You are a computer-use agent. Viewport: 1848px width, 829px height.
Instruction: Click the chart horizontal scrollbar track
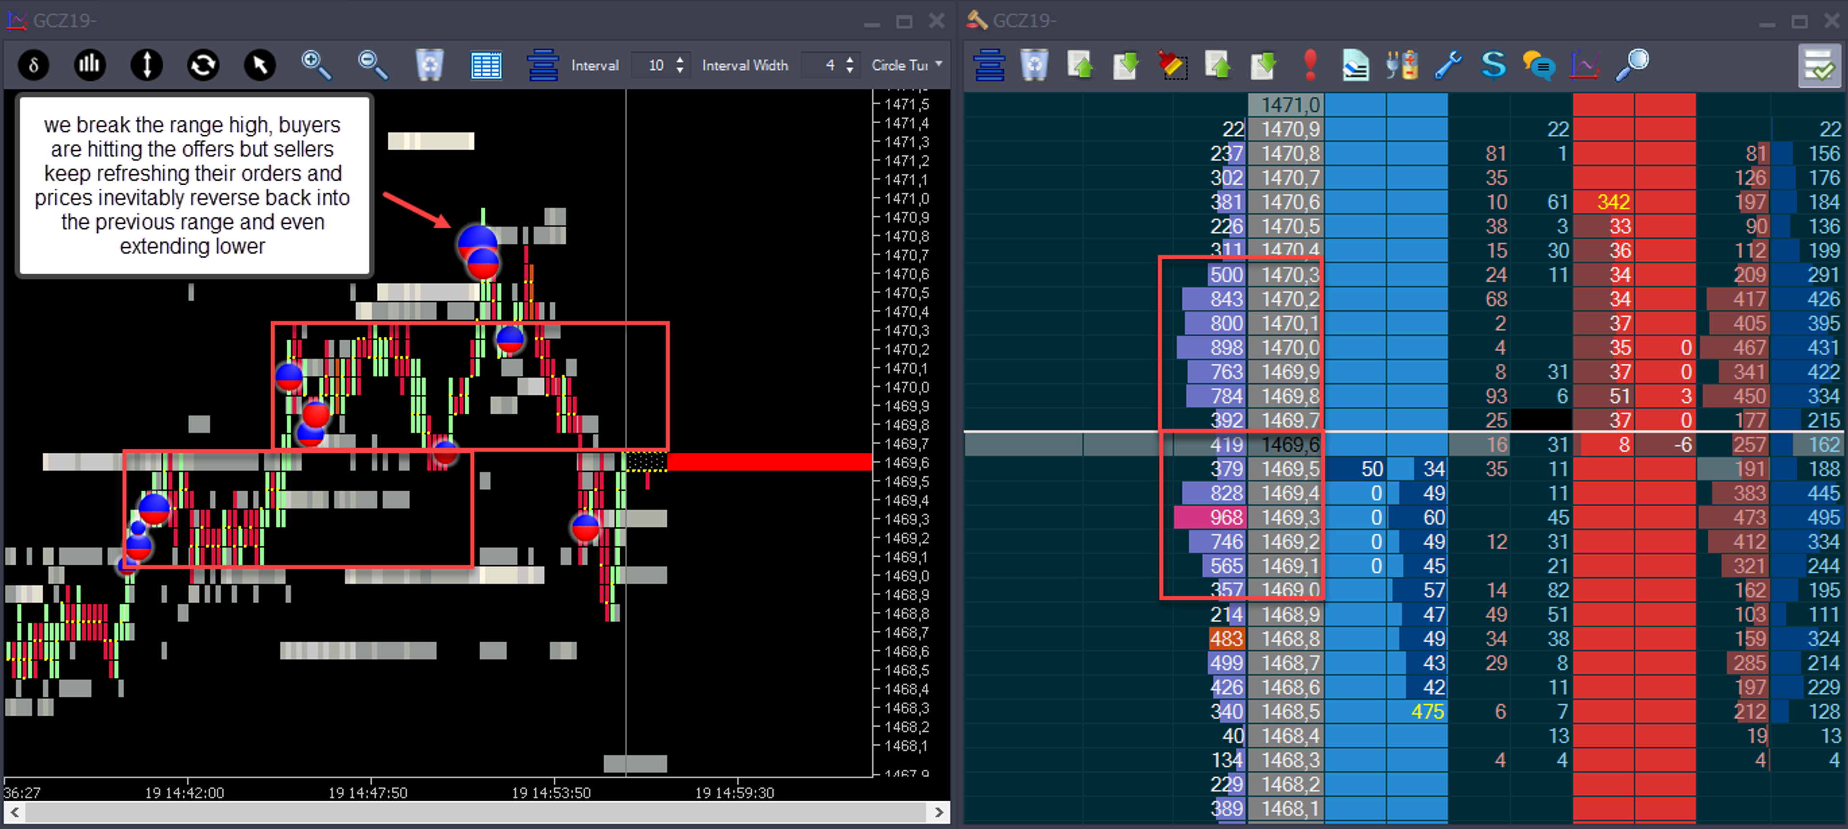(476, 813)
